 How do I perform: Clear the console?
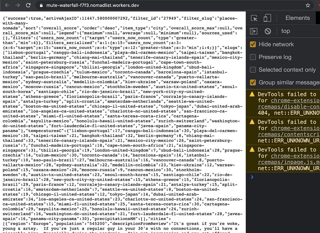(x=268, y=31)
